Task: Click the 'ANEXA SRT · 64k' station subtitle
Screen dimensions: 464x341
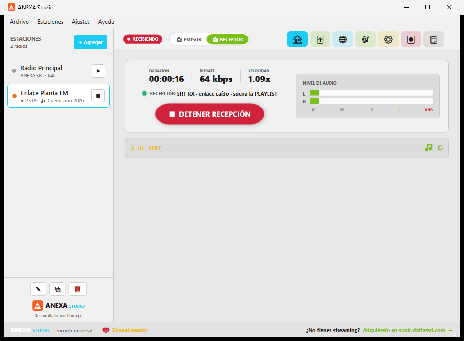Action: [38, 75]
